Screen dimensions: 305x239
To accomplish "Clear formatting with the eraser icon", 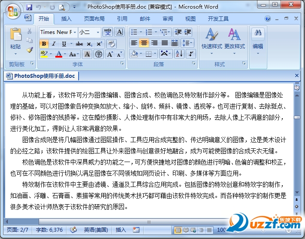I will coord(112,44).
